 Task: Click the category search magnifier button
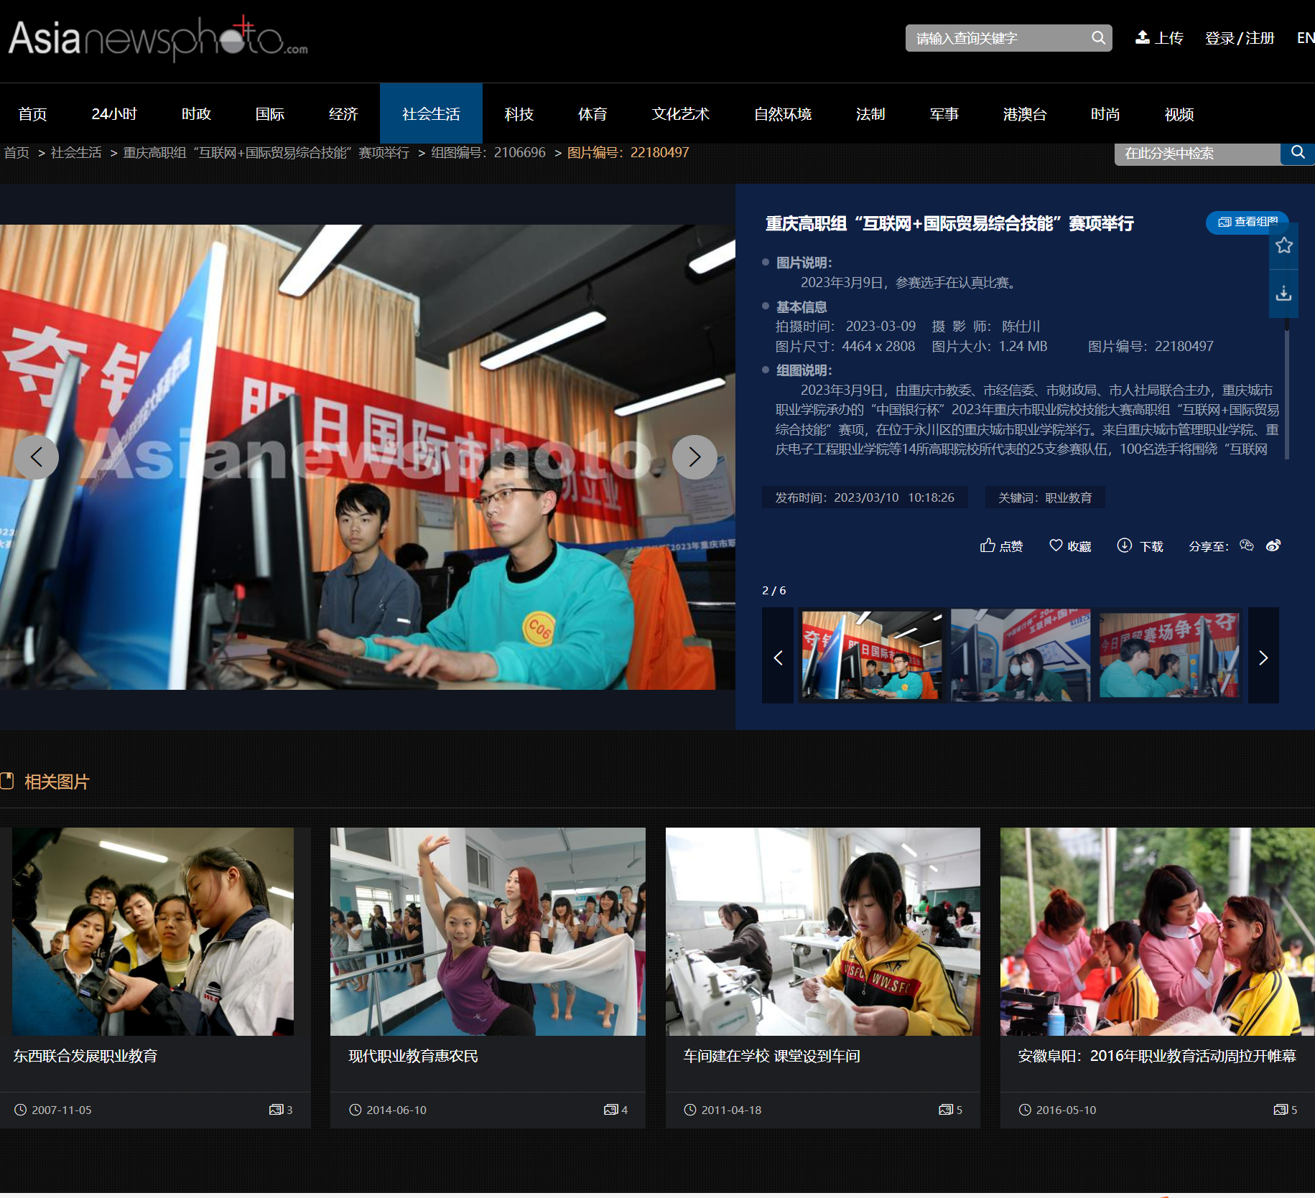[1297, 153]
